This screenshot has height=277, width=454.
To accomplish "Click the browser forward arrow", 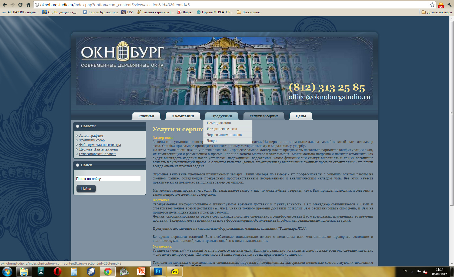I will point(12,5).
